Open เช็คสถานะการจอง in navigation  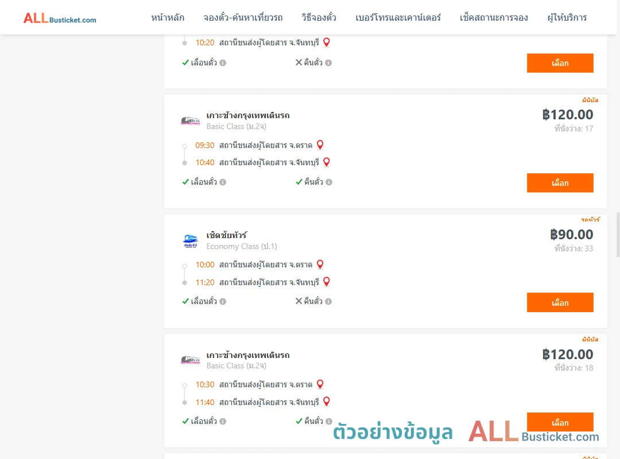(x=494, y=18)
